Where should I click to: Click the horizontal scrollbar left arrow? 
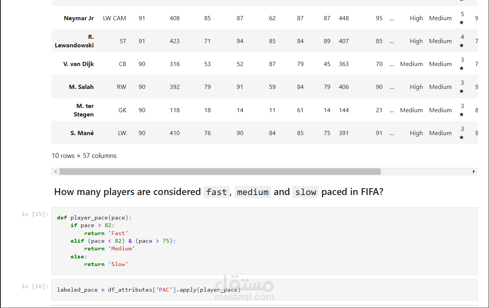pos(56,172)
